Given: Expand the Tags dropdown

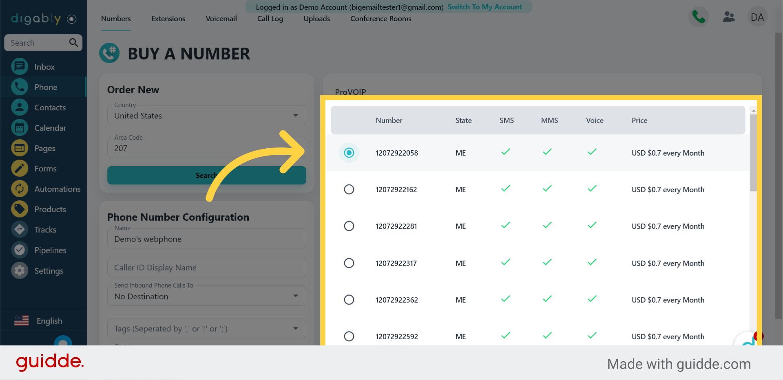Looking at the screenshot, I should click(296, 328).
